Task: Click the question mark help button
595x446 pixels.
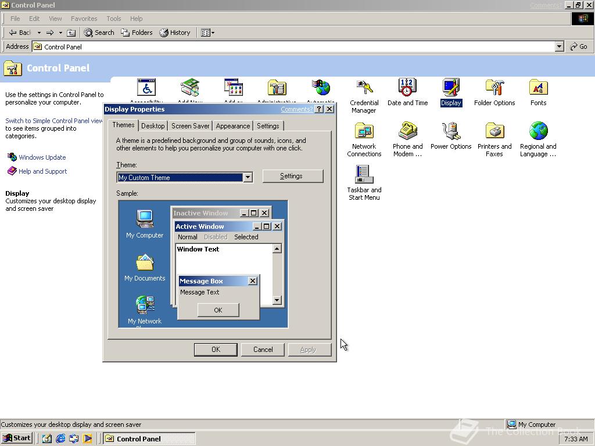Action: point(319,109)
